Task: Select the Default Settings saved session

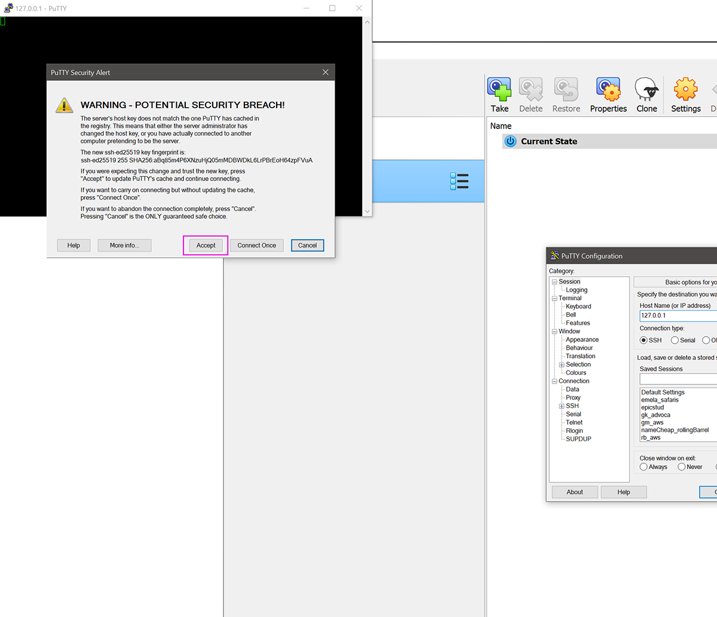Action: [663, 392]
